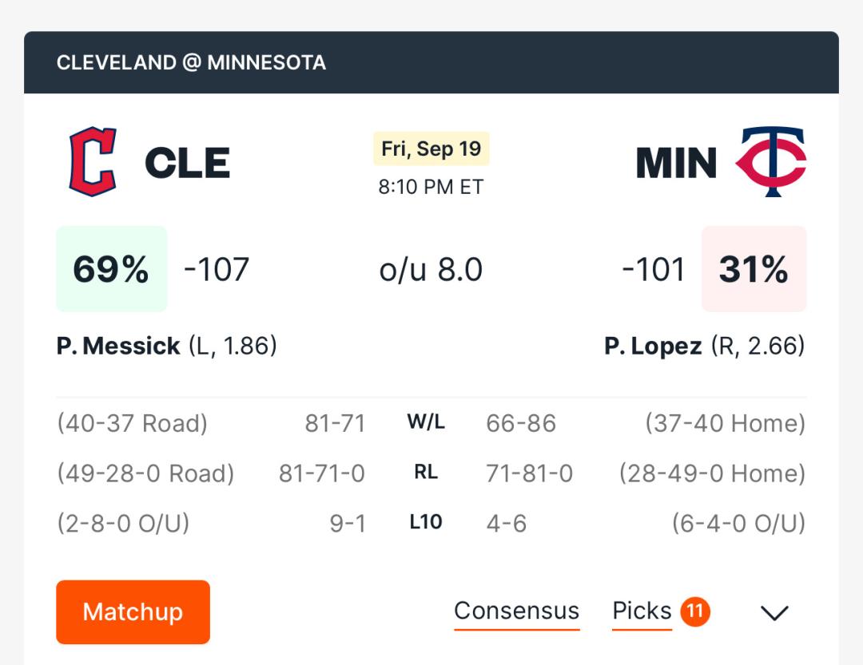The width and height of the screenshot is (863, 665).
Task: Expand the game card with the chevron
Action: tap(774, 612)
